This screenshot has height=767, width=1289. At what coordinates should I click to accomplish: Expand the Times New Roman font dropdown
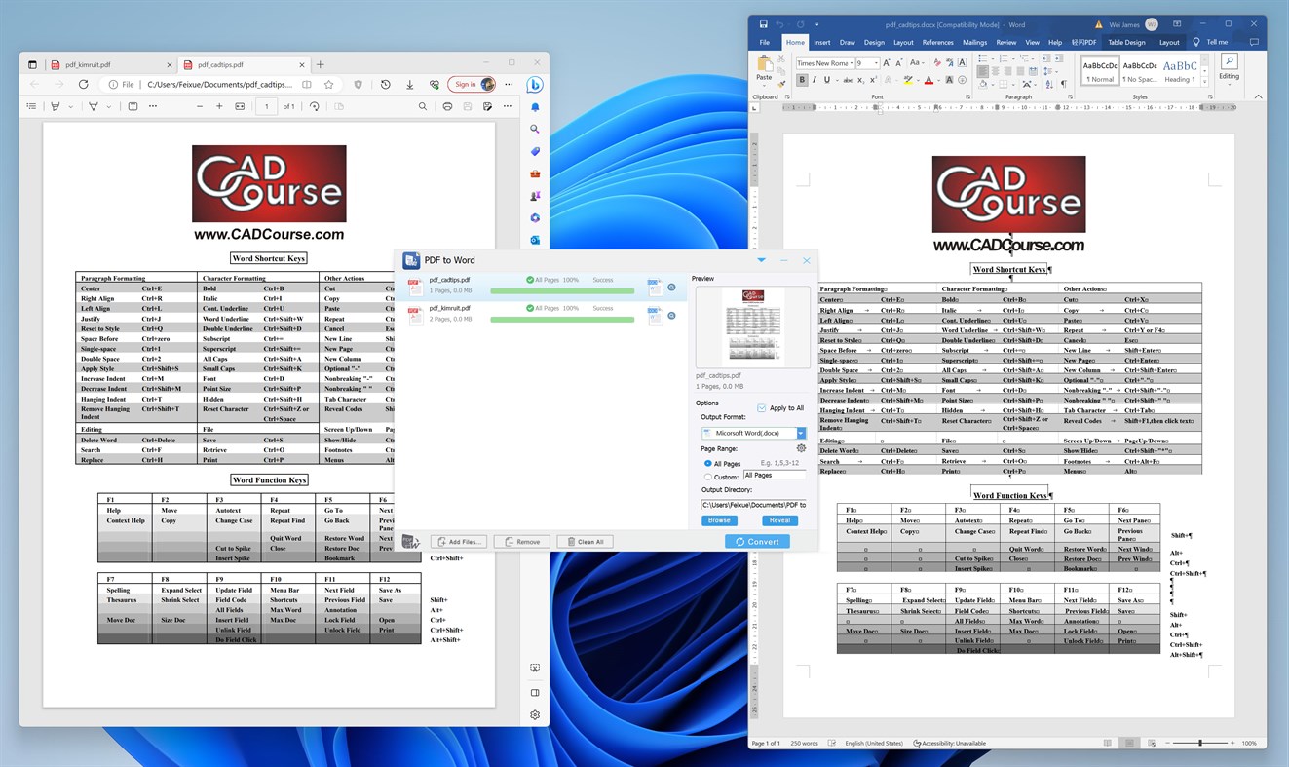point(852,63)
